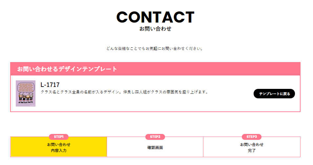Click the どんな些細なことでも intro sentence
This screenshot has height=165, width=313.
point(155,49)
